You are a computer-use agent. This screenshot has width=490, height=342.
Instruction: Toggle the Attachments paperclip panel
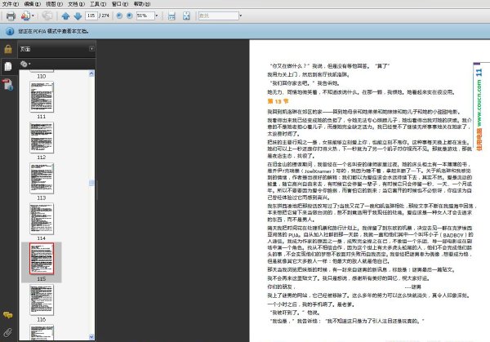pyautogui.click(x=8, y=332)
